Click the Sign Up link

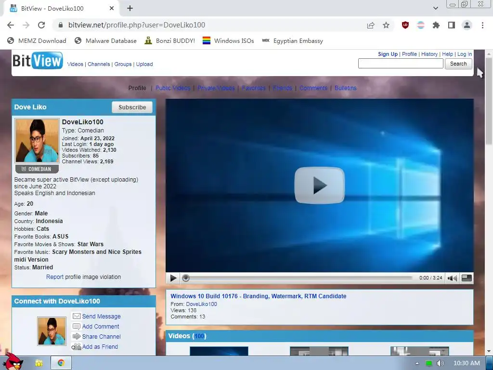(388, 54)
